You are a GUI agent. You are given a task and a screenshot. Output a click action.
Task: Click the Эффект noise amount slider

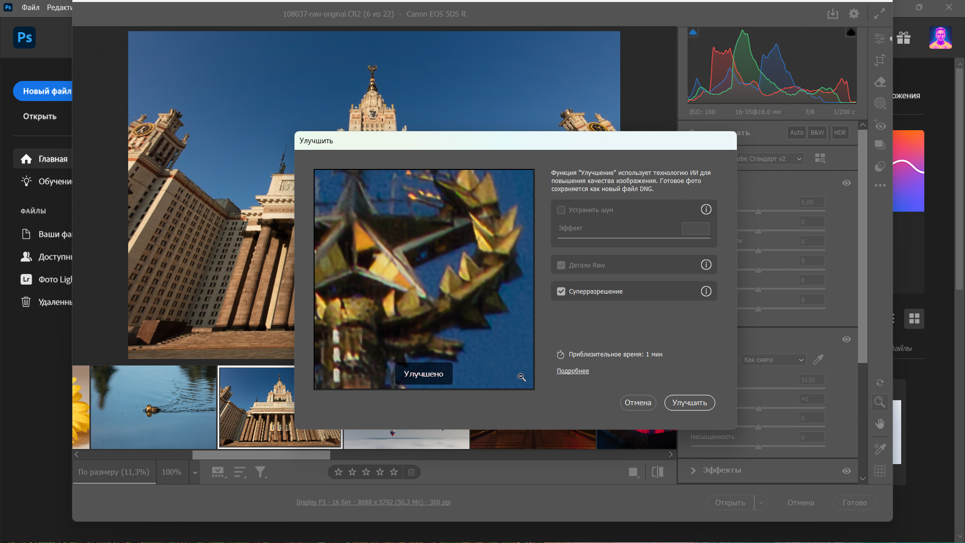point(634,238)
